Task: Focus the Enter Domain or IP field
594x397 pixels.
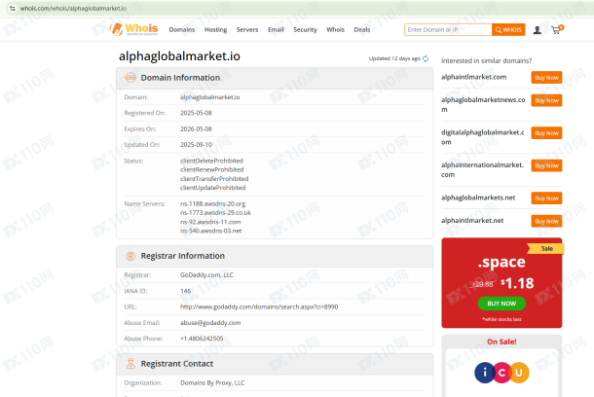Action: pos(448,29)
